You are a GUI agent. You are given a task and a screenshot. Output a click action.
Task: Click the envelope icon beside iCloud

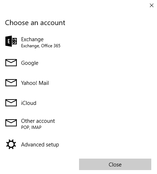coord(11,103)
